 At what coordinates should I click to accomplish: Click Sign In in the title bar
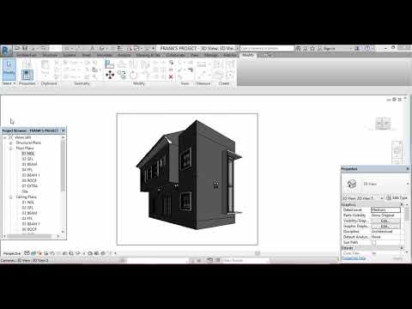tap(329, 48)
